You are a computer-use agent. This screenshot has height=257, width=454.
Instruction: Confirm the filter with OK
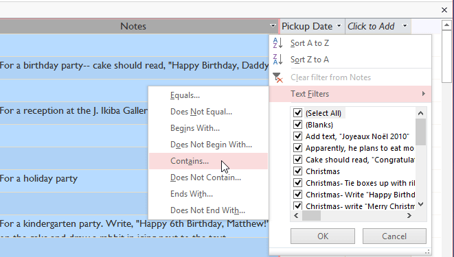tap(323, 236)
